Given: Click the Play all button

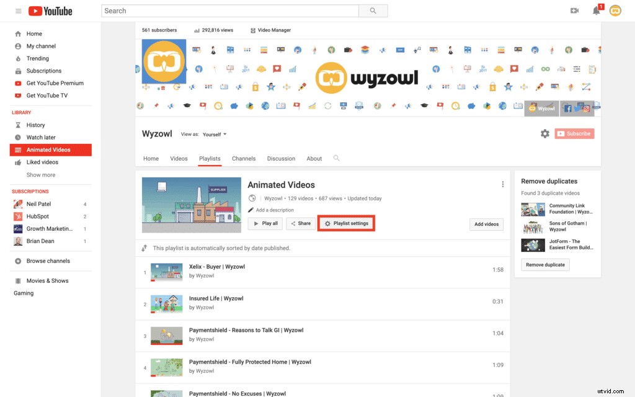Looking at the screenshot, I should (265, 223).
